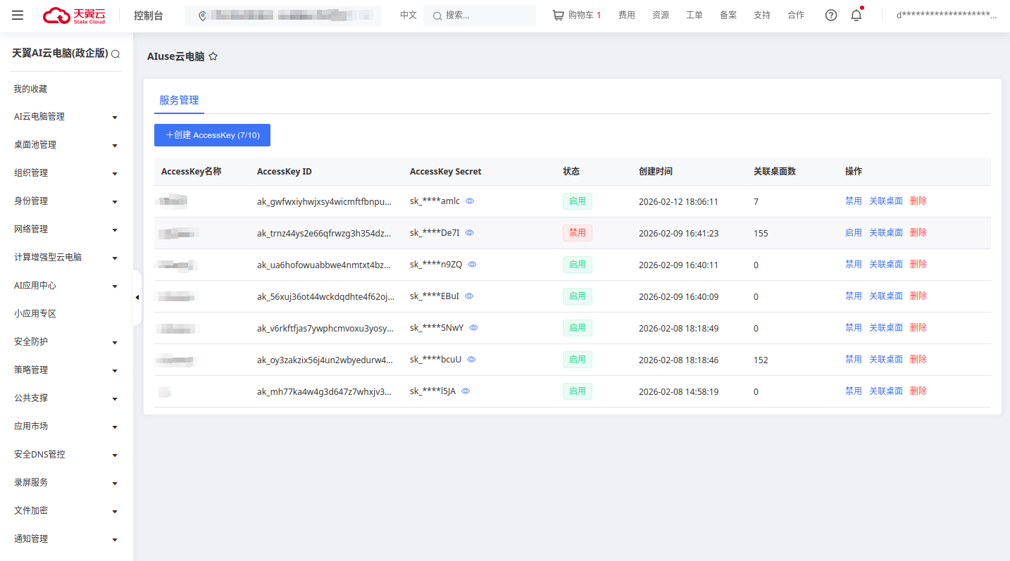Open the hamburger navigation menu
Viewport: 1010px width, 561px height.
(x=18, y=15)
